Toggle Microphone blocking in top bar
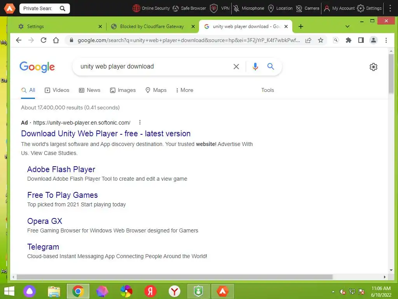 (x=236, y=9)
